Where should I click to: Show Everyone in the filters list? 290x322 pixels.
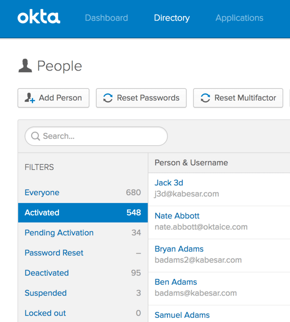click(x=42, y=192)
